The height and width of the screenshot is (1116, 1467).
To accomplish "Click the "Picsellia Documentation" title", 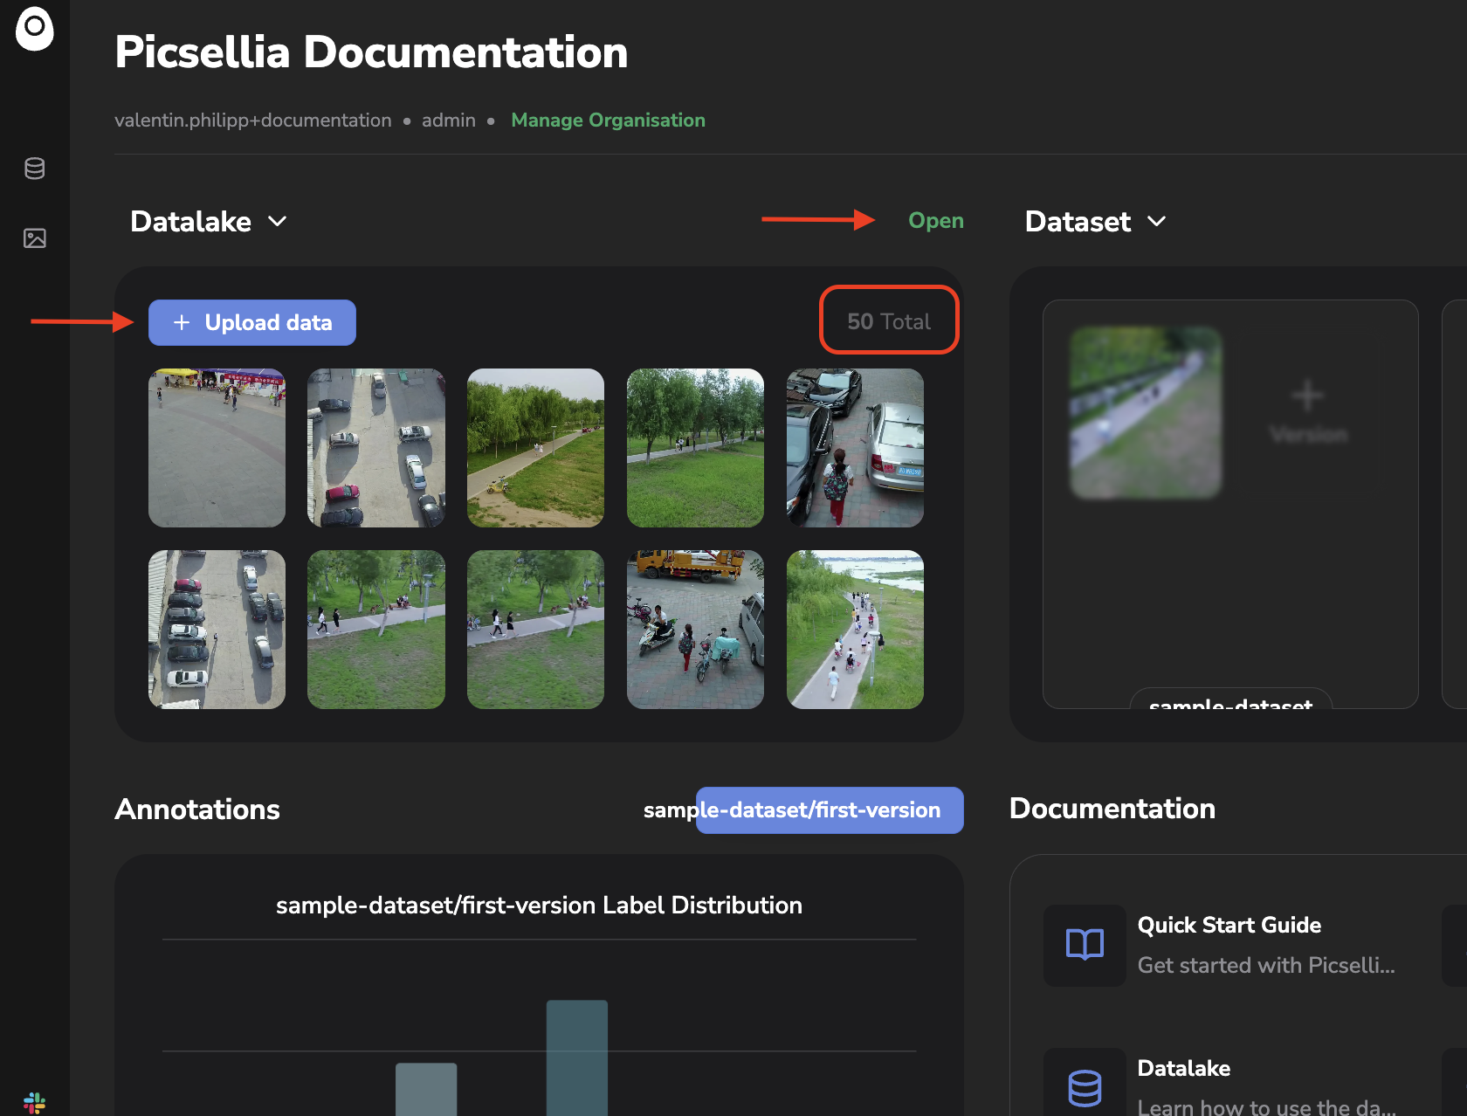I will click(x=372, y=52).
